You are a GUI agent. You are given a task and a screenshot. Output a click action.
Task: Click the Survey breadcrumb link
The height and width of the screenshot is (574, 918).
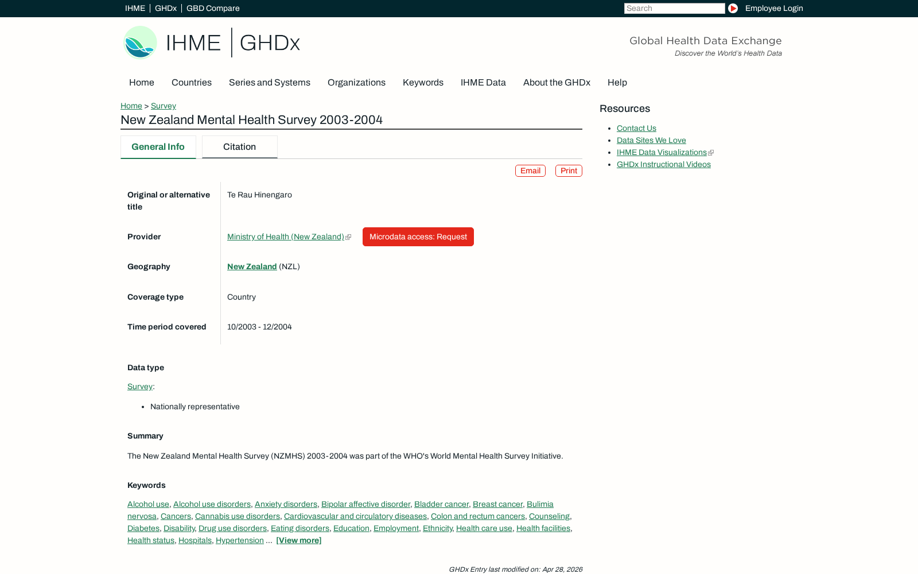pyautogui.click(x=164, y=106)
